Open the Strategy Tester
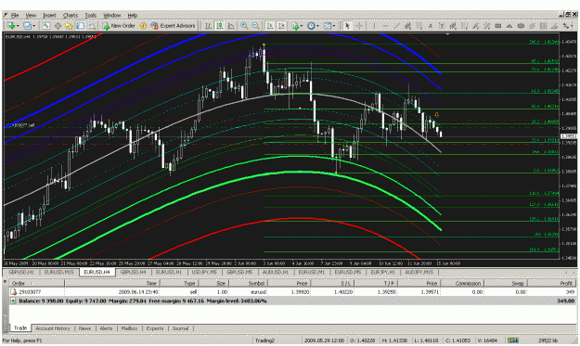Screen dimensions: 580x346 pos(91,25)
